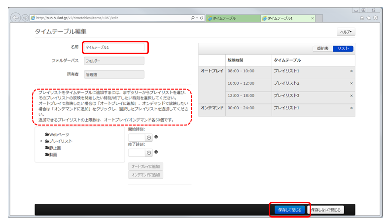This screenshot has height=224, width=390.
Task: Click the clock icon for 開始時刻
Action: pyautogui.click(x=149, y=137)
